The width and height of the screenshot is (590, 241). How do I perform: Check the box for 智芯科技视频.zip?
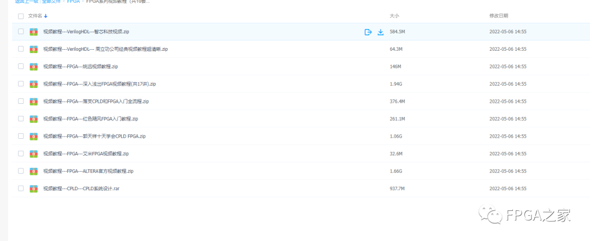(x=21, y=32)
